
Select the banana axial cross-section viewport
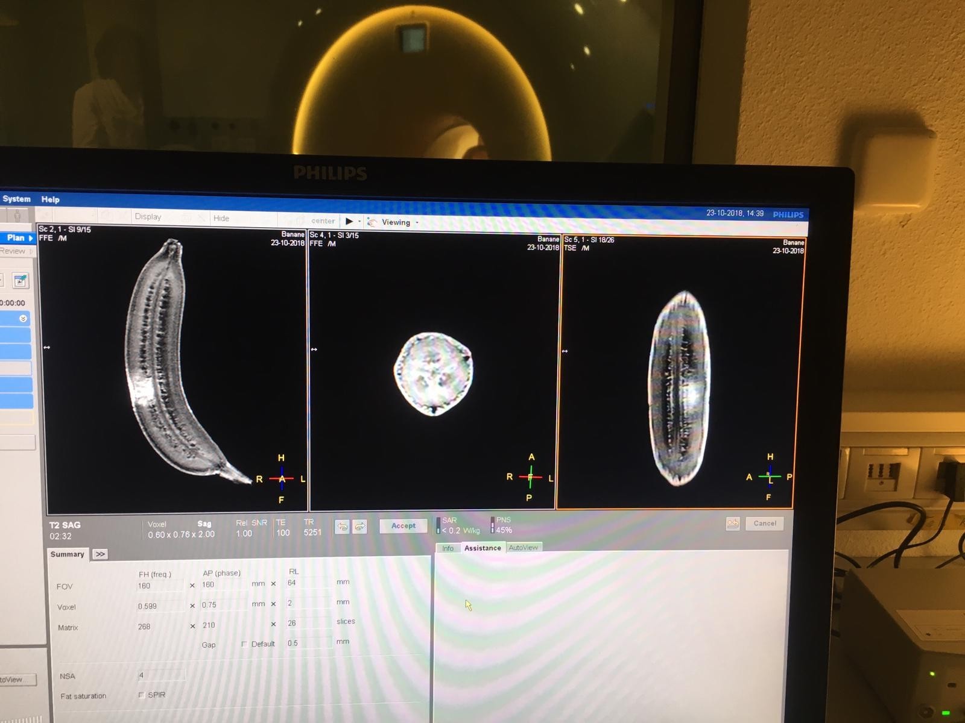coord(434,370)
